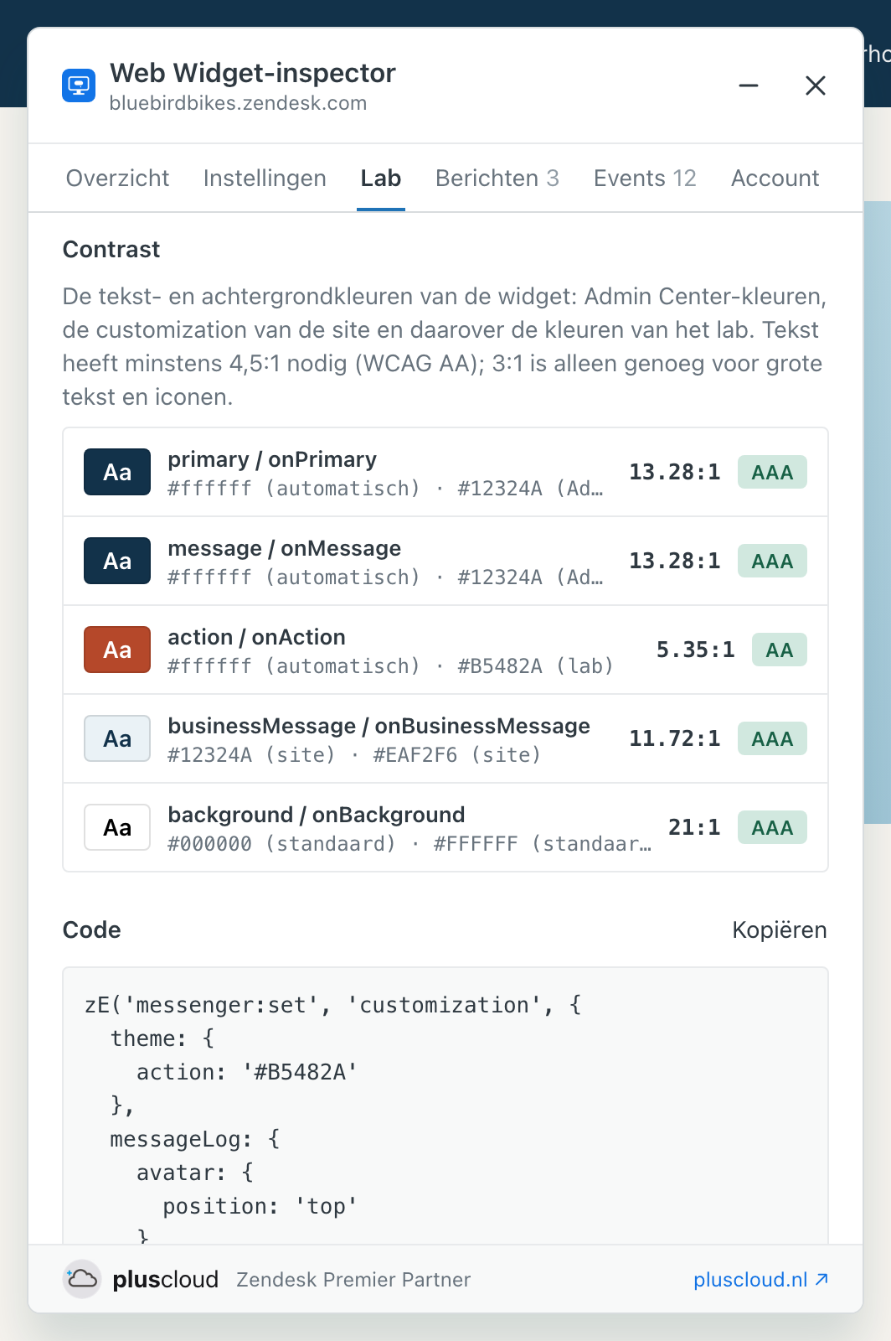Go to the Events tab

pyautogui.click(x=645, y=179)
